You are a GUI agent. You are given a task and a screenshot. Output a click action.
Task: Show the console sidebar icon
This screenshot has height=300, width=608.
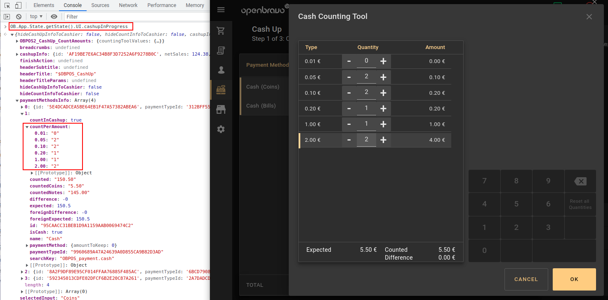7,16
